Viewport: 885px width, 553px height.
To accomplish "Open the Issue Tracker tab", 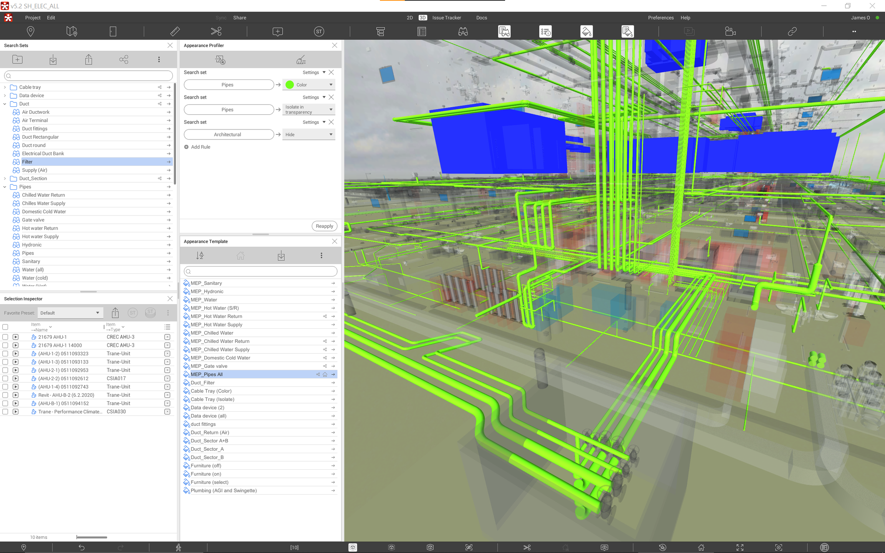I will 446,18.
